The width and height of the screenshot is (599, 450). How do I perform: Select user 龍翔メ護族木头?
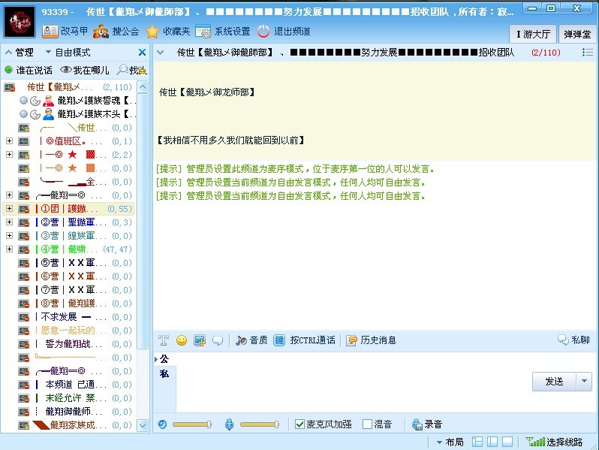coord(78,114)
